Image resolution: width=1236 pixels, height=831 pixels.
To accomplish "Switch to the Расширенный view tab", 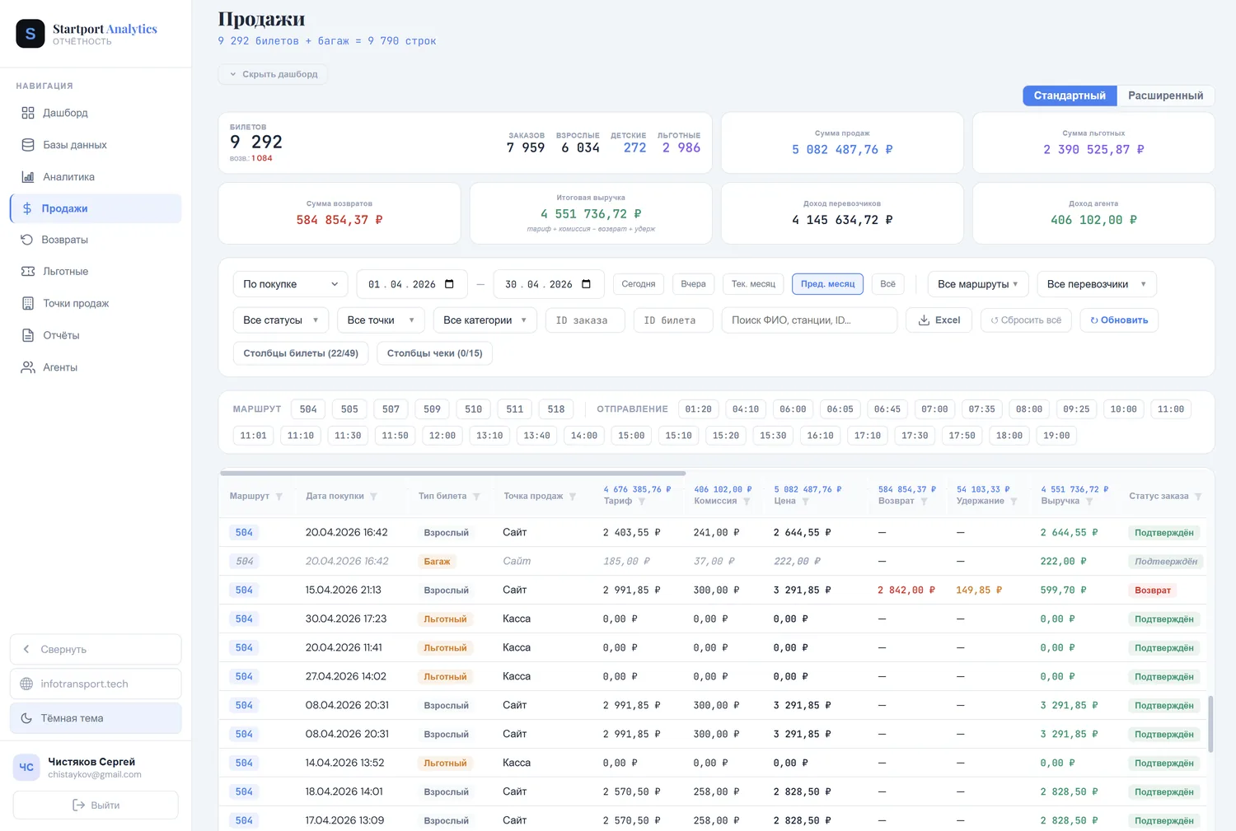I will tap(1165, 96).
